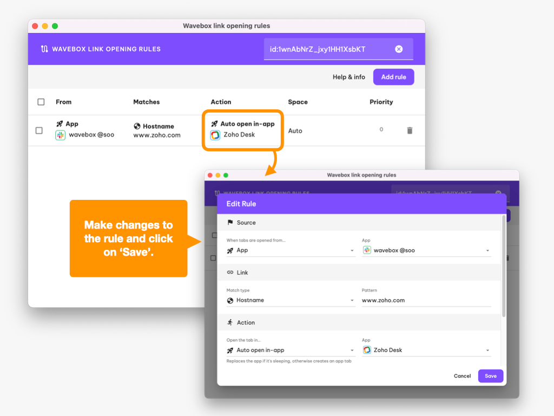Click 'Zoho Desk' text in the Action column
The image size is (554, 416).
click(x=239, y=134)
